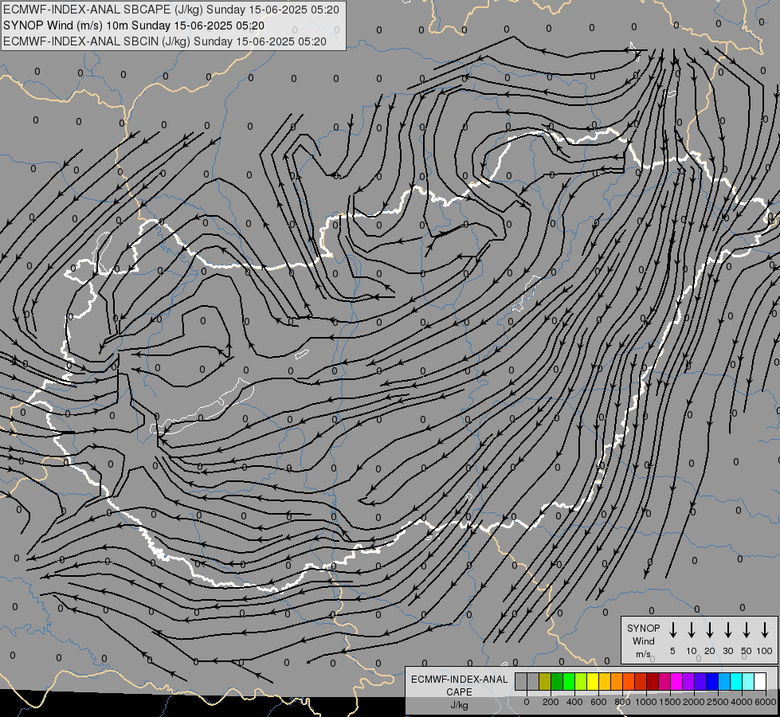Click the 6000 tick label on CAPE scale

coord(766,702)
